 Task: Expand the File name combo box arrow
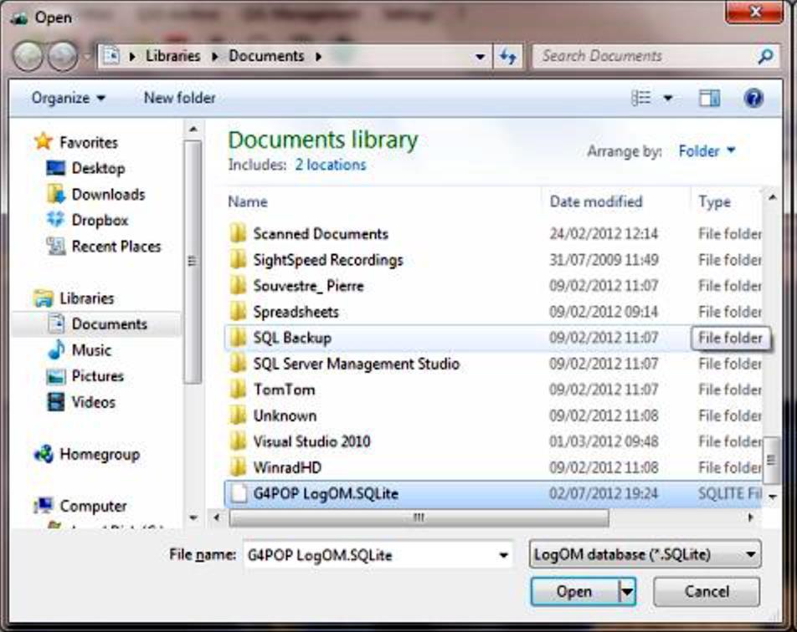click(503, 555)
